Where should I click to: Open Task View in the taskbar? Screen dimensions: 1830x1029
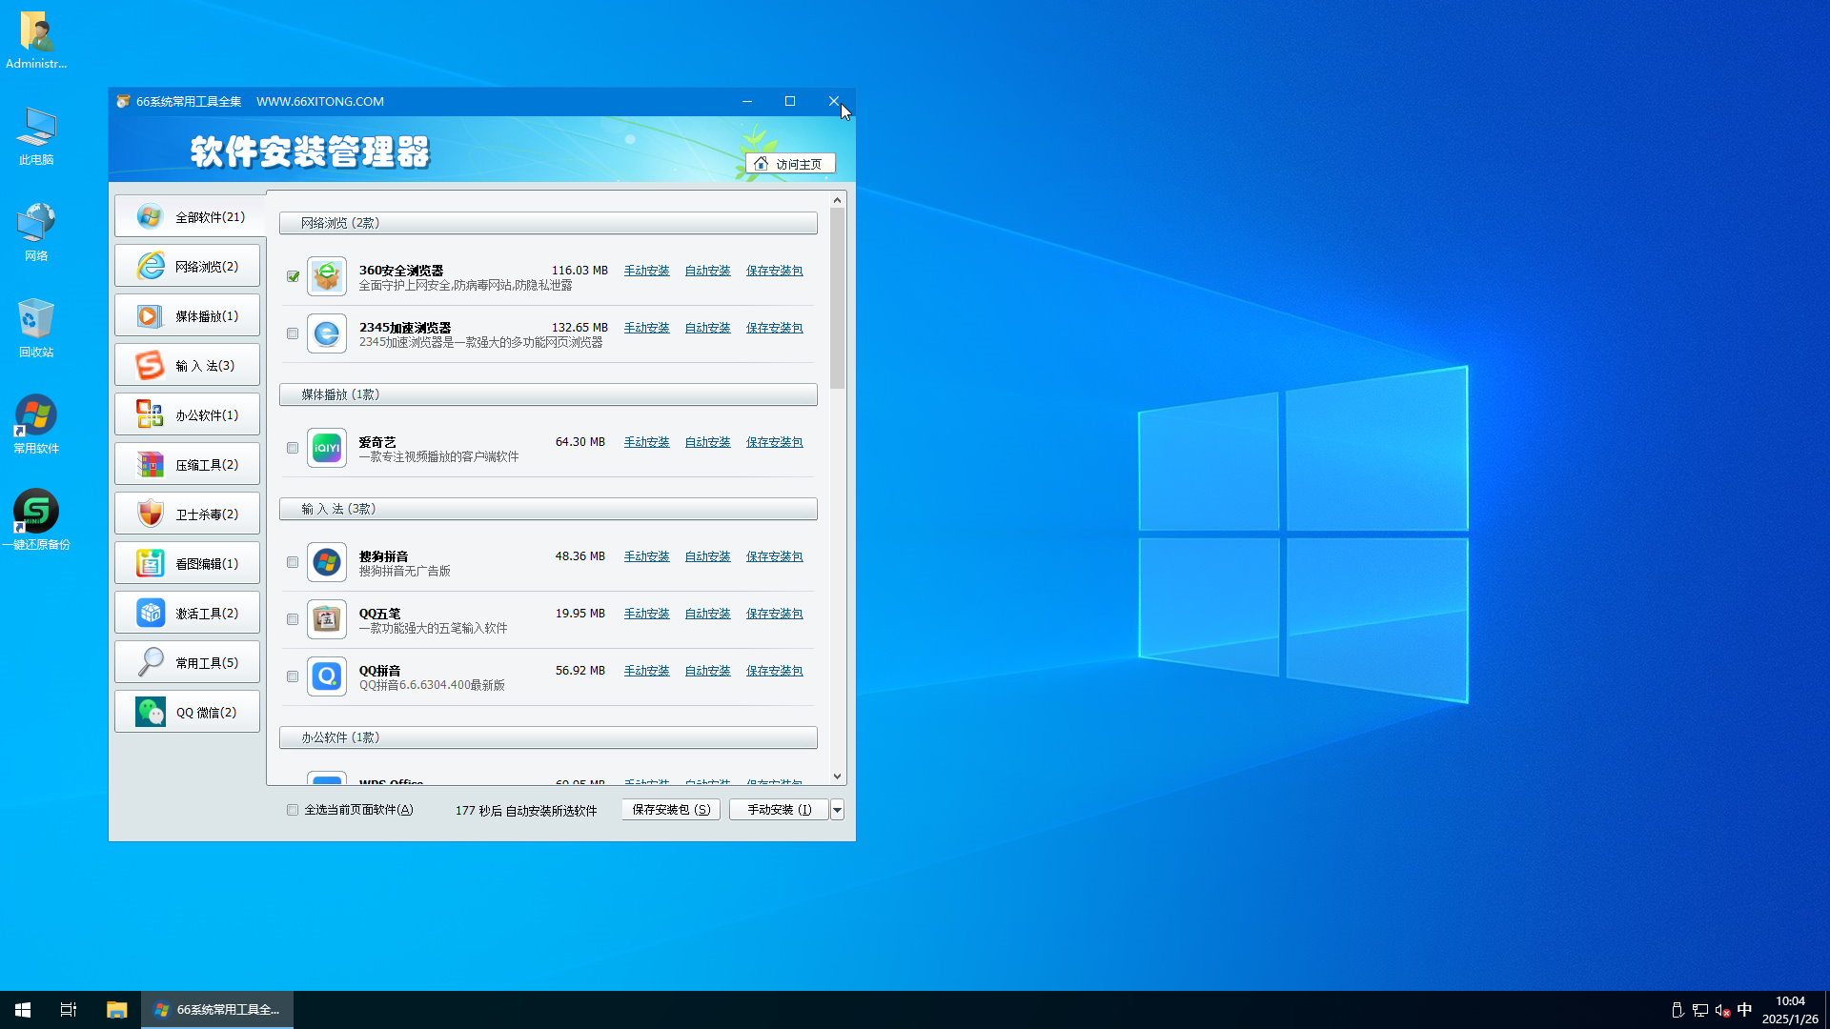click(69, 1010)
